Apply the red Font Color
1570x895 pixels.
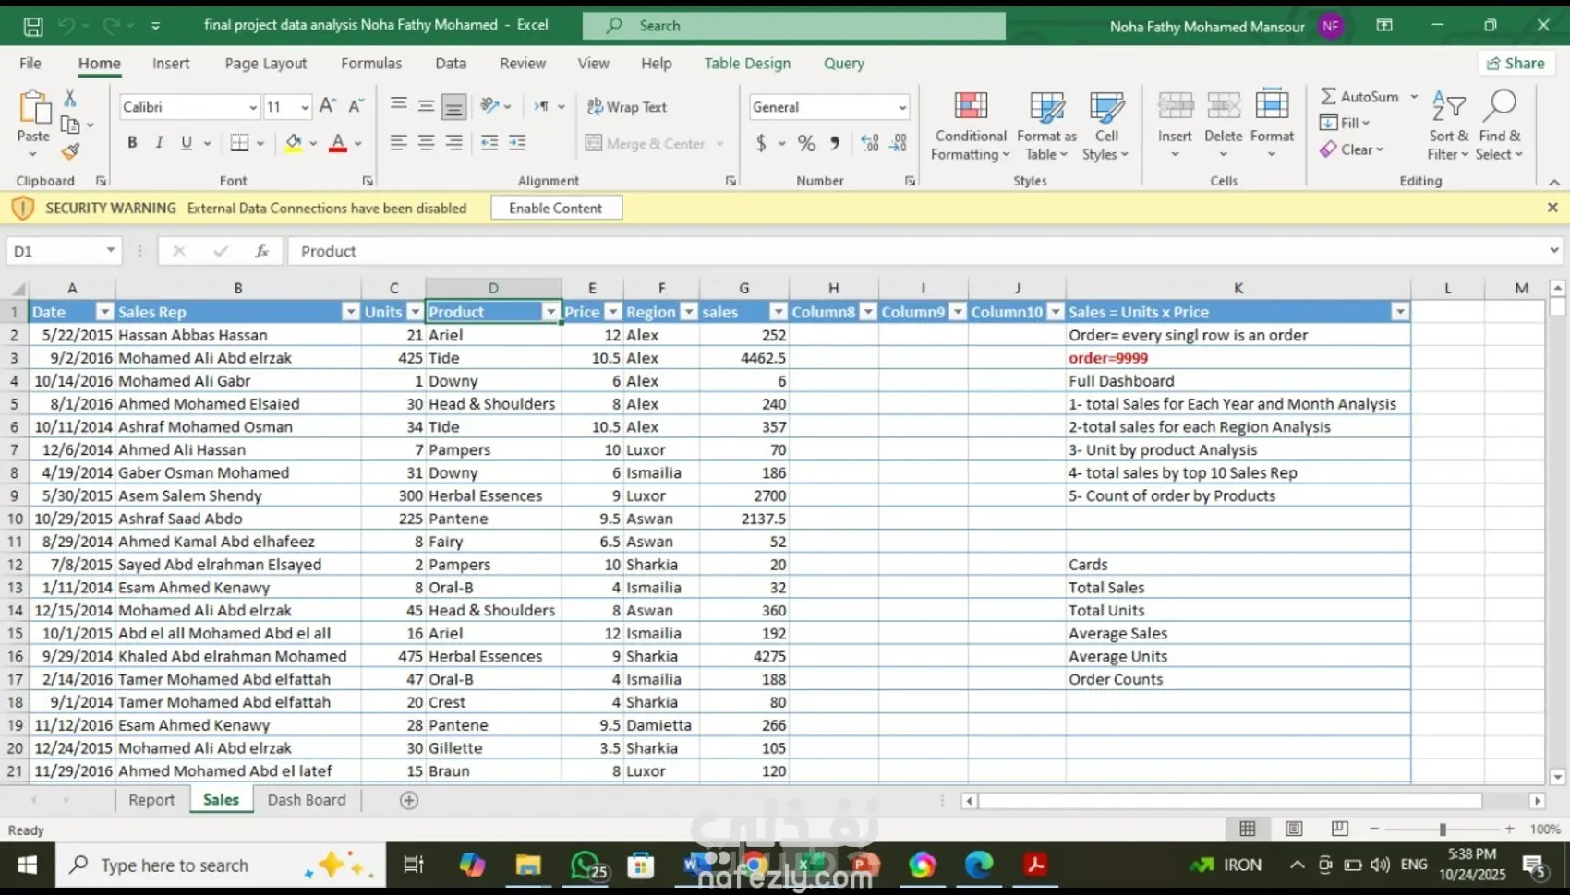pos(338,143)
